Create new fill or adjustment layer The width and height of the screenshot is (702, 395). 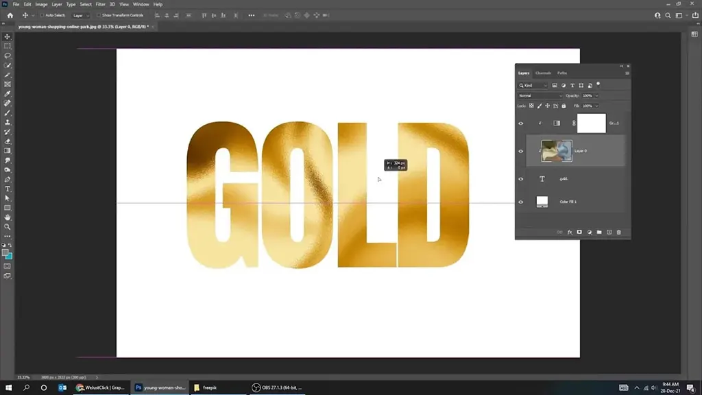[589, 232]
